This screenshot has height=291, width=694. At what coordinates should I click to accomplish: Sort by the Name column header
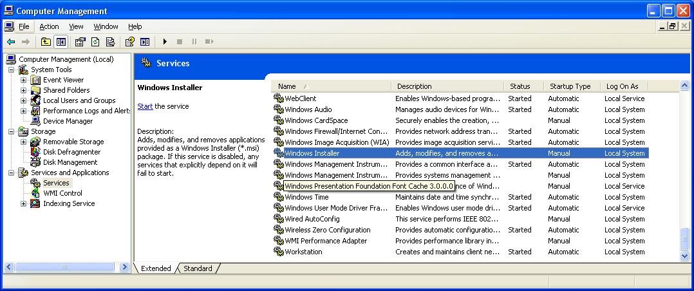click(330, 86)
